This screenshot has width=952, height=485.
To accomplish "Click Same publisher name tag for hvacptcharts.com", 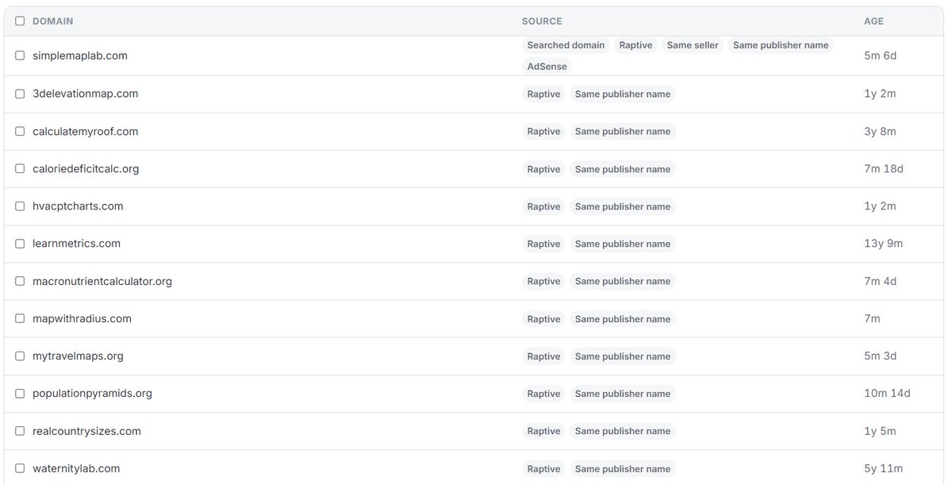I will [623, 206].
